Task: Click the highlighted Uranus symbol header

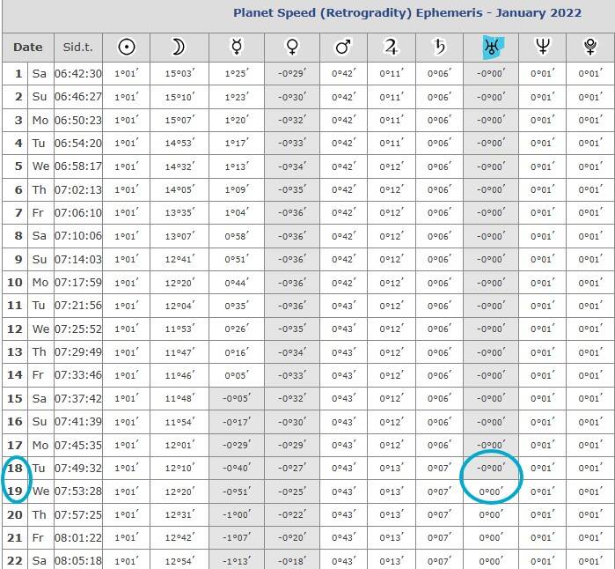Action: pos(493,48)
